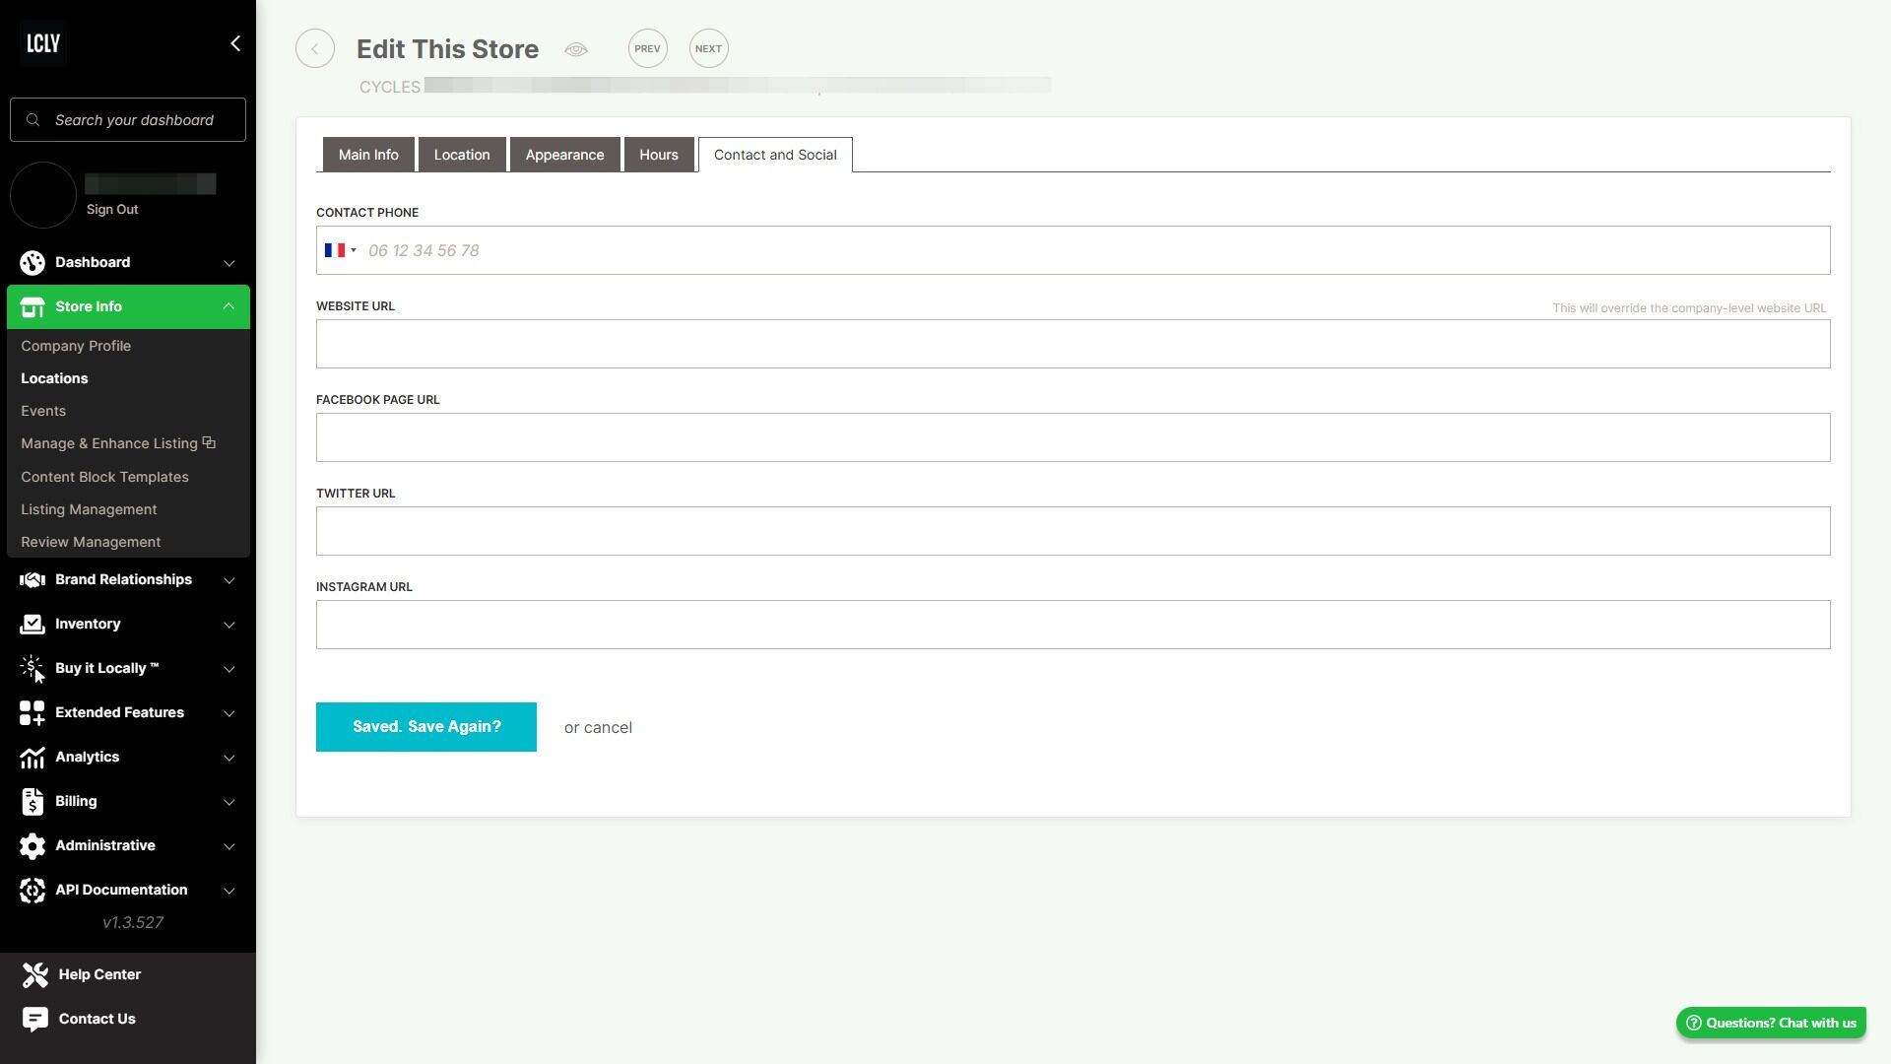1891x1064 pixels.
Task: Toggle store preview eye icon
Action: point(576,49)
